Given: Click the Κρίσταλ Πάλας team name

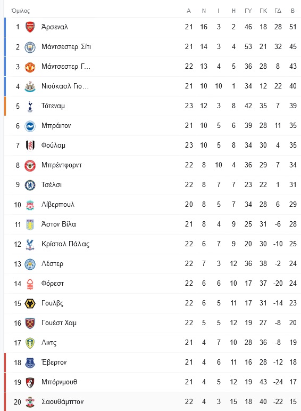Looking at the screenshot, I should coord(65,244).
